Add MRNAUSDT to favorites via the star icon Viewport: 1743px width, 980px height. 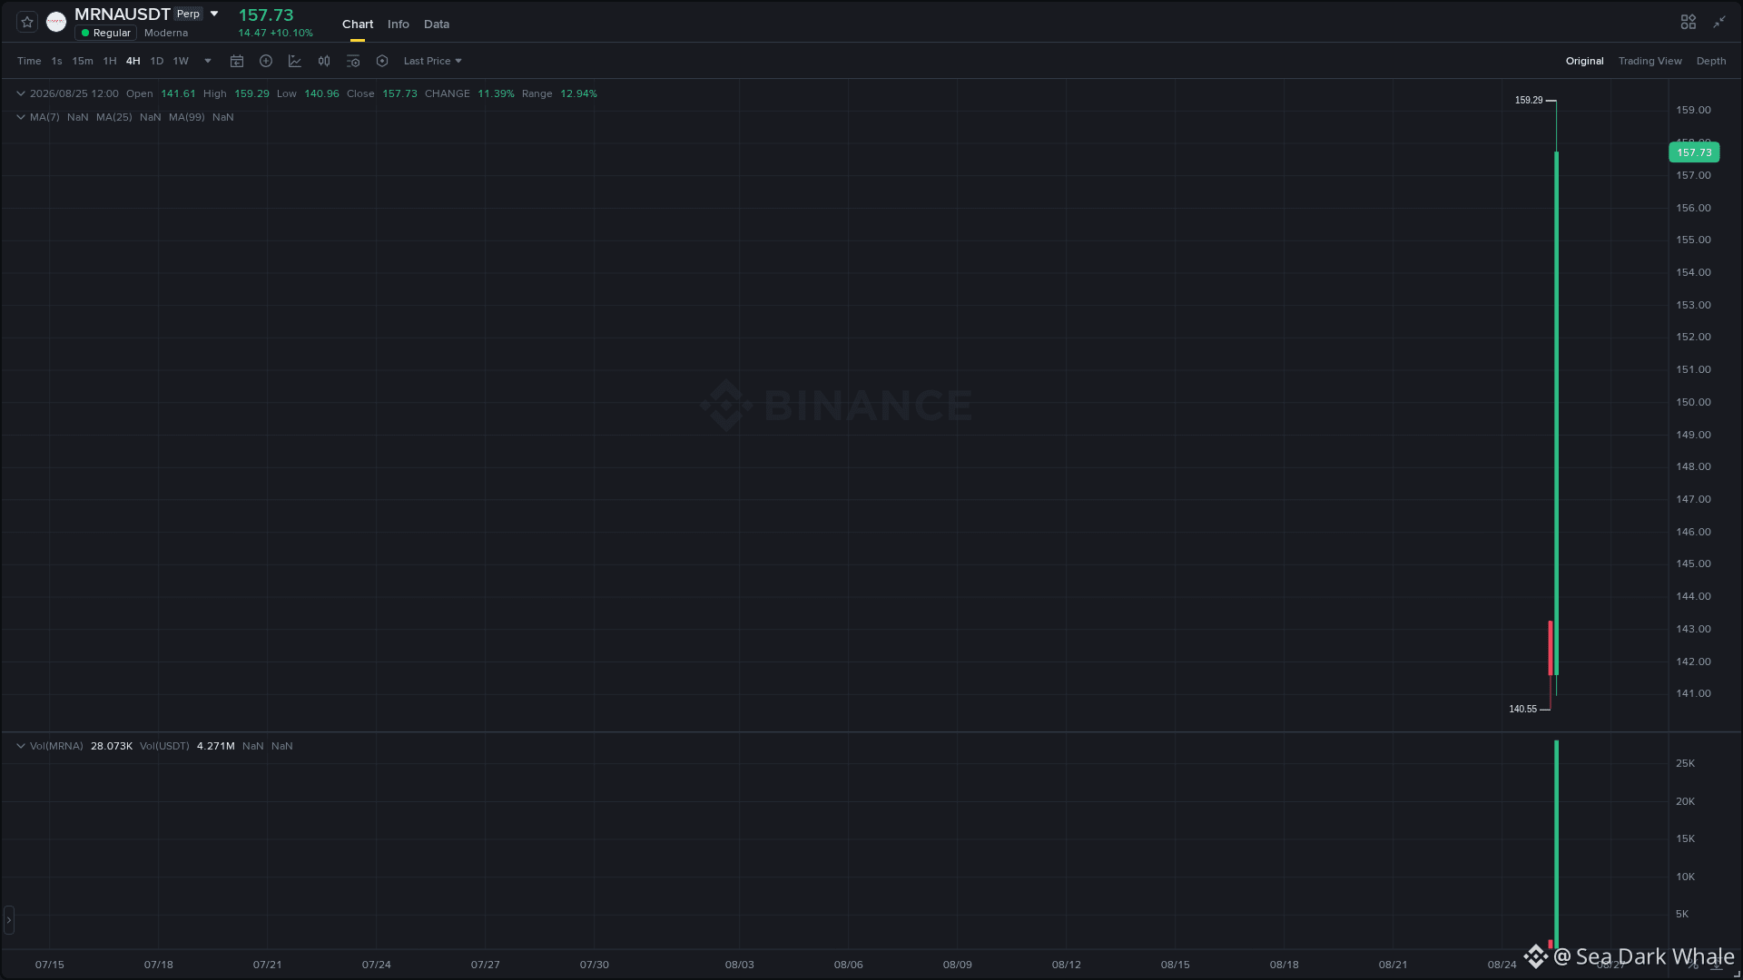(27, 22)
